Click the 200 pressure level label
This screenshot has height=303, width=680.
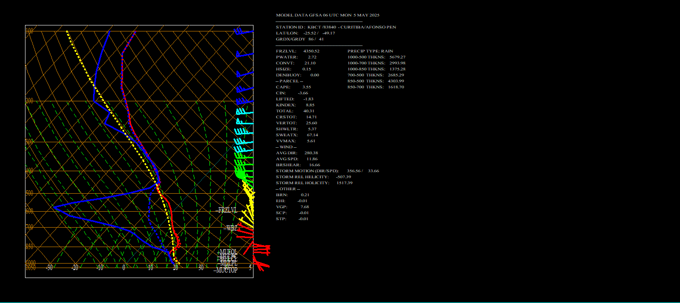click(29, 101)
